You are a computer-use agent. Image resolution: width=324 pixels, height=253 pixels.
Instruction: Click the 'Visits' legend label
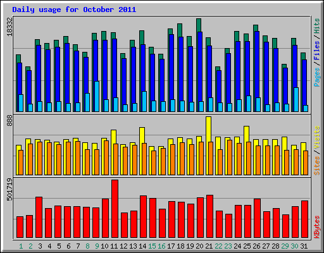point(317,138)
